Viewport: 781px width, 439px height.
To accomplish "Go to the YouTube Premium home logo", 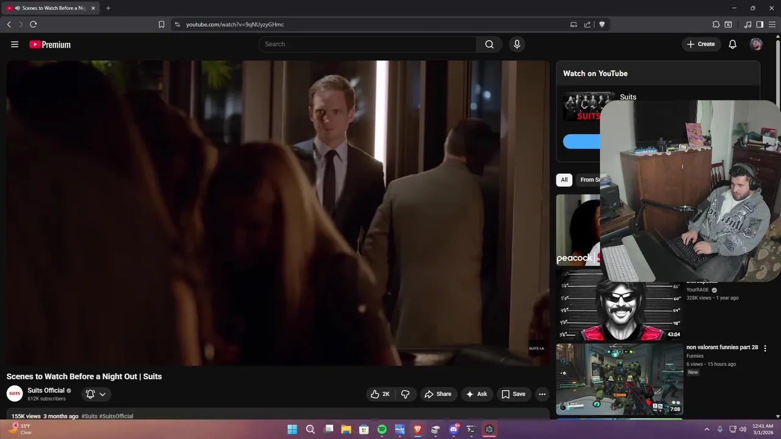I will (x=50, y=45).
